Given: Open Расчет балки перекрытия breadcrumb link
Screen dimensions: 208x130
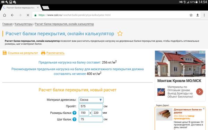Looking at the screenshot, I should pos(64,24).
